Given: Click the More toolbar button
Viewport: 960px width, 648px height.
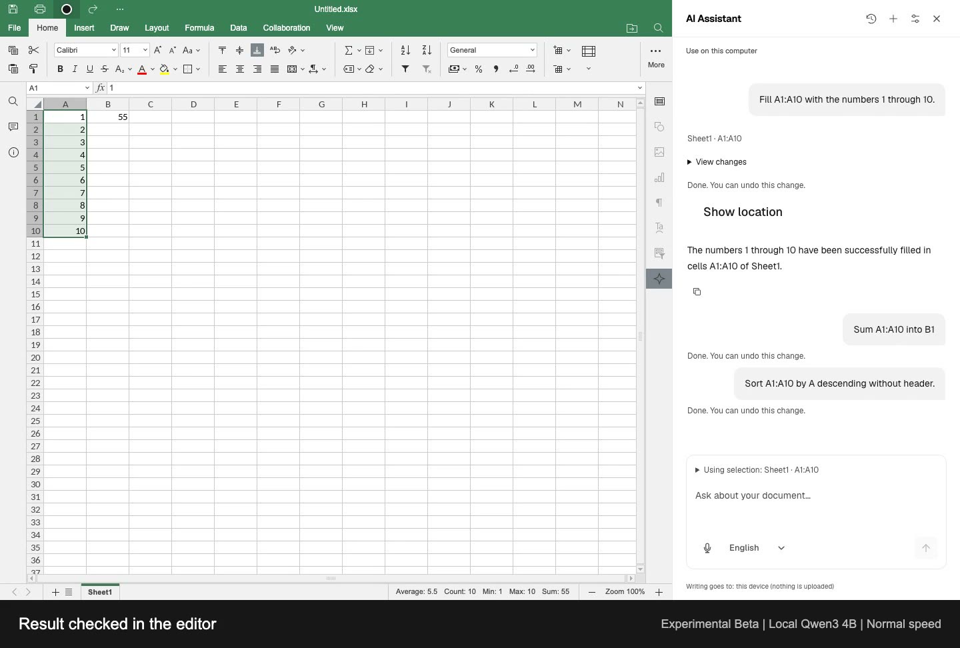Looking at the screenshot, I should tap(656, 57).
